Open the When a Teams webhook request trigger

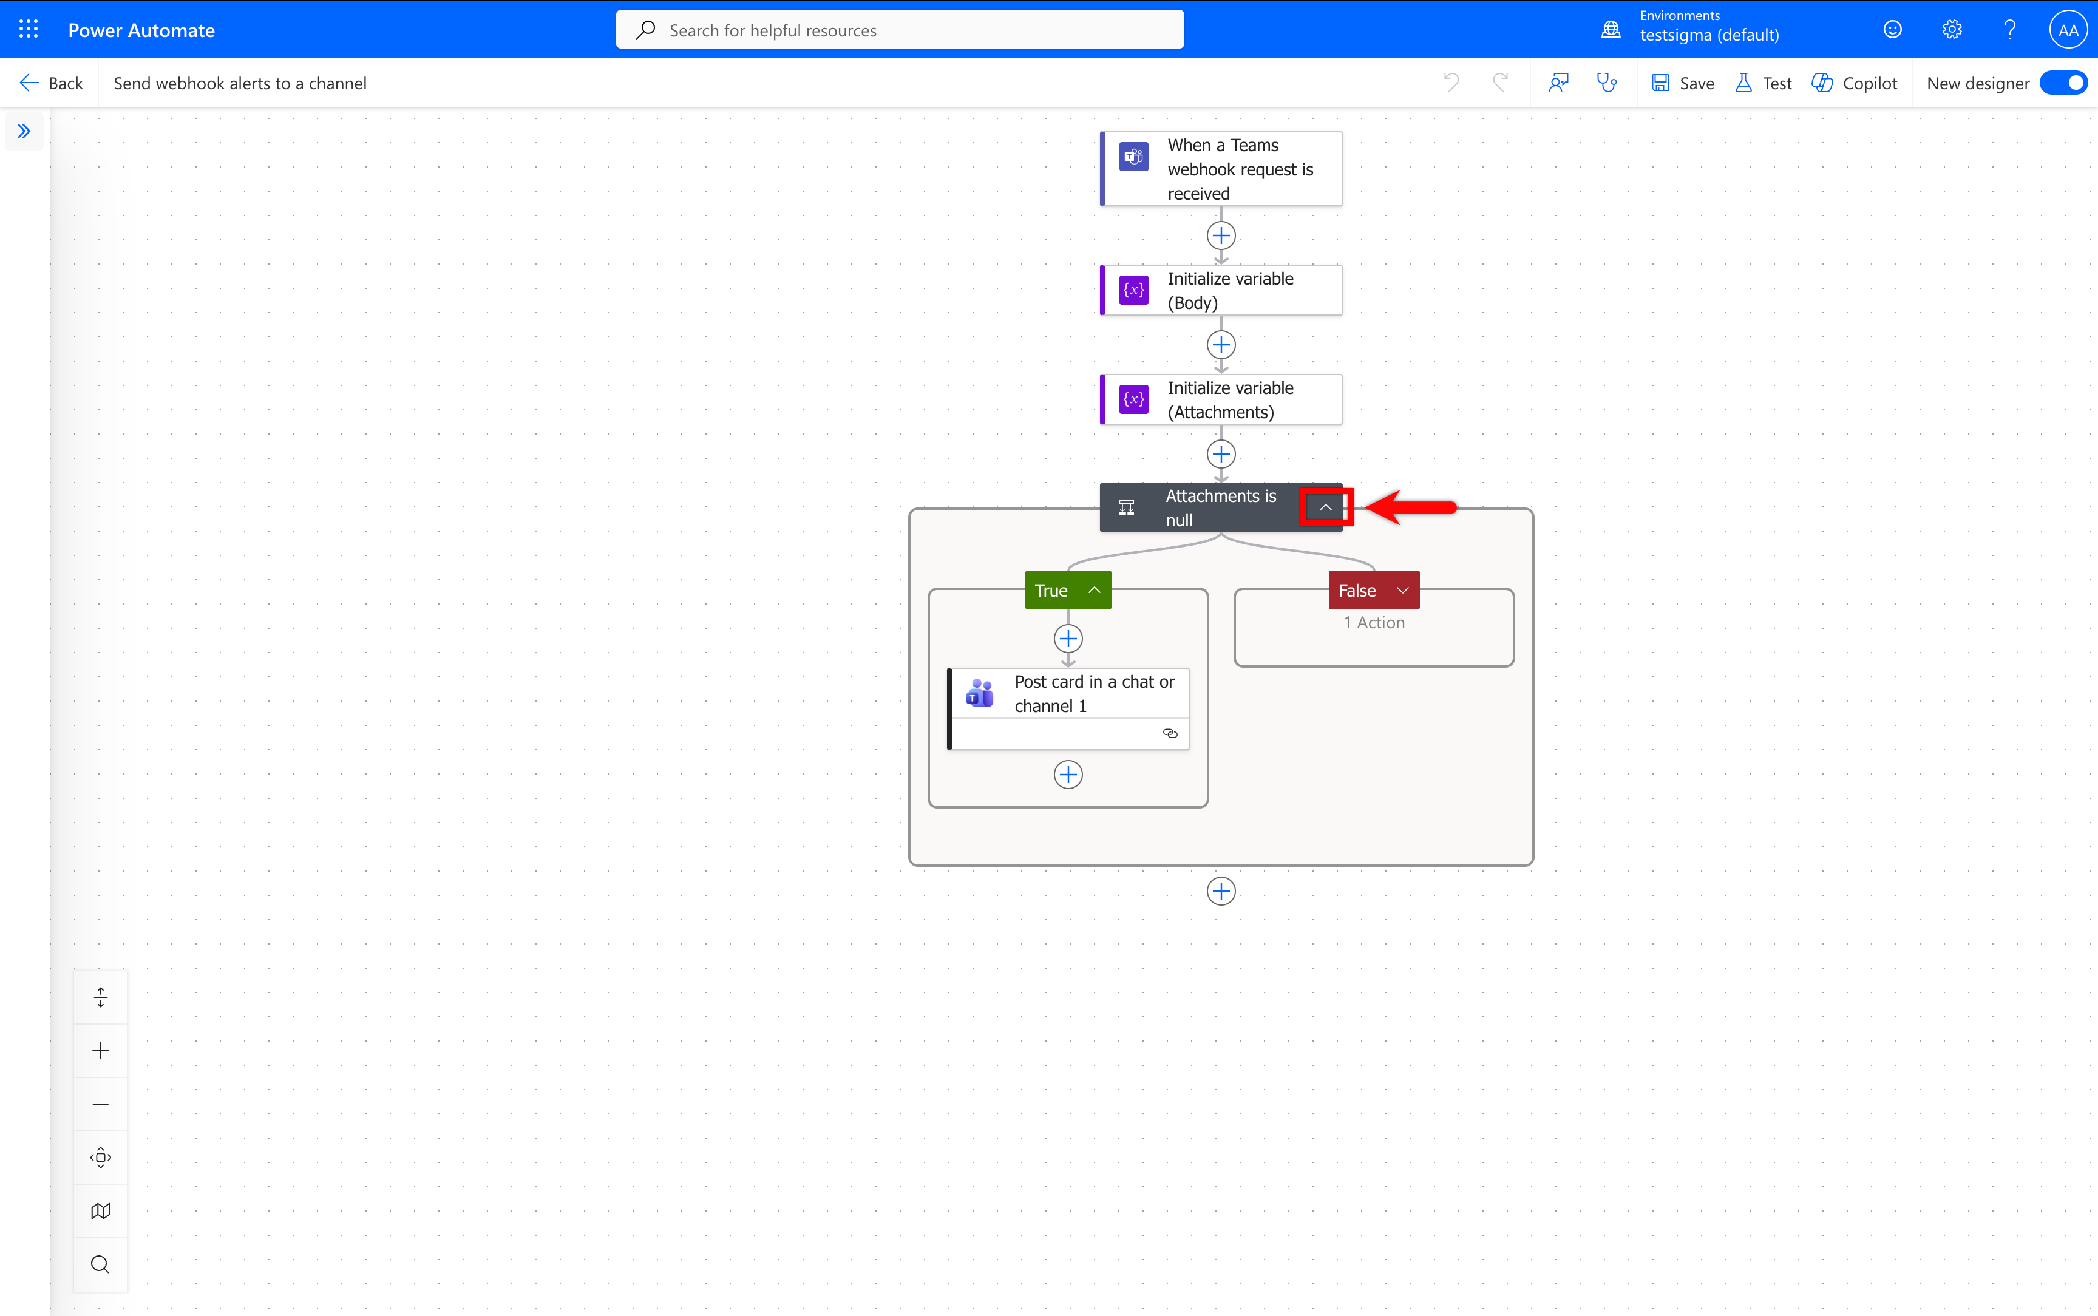[1220, 169]
